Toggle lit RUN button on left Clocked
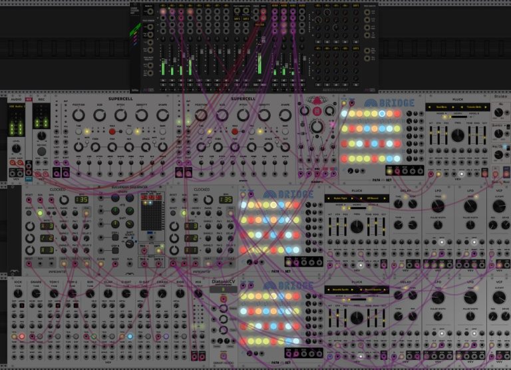 click(40, 213)
